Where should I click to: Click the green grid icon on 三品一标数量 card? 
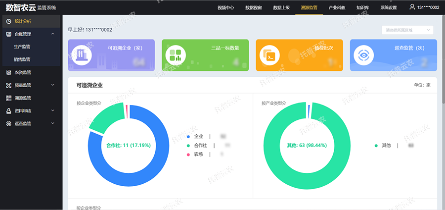pyautogui.click(x=176, y=55)
